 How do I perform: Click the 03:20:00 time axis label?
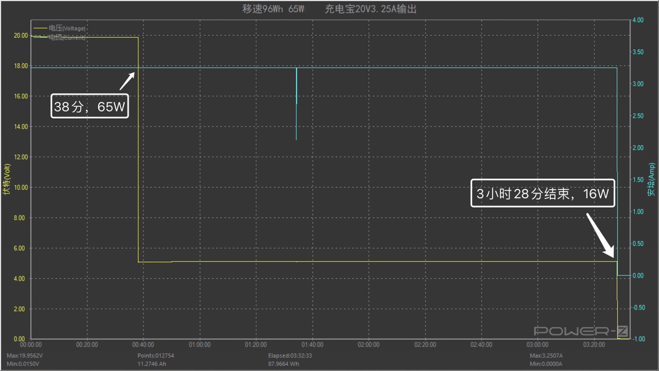(593, 345)
